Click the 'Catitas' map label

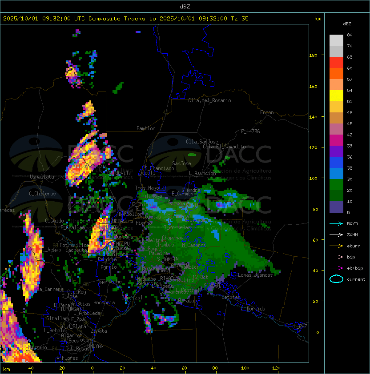coord(231,297)
